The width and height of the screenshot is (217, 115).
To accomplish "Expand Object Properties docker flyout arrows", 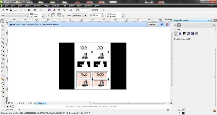I will pos(209,20).
